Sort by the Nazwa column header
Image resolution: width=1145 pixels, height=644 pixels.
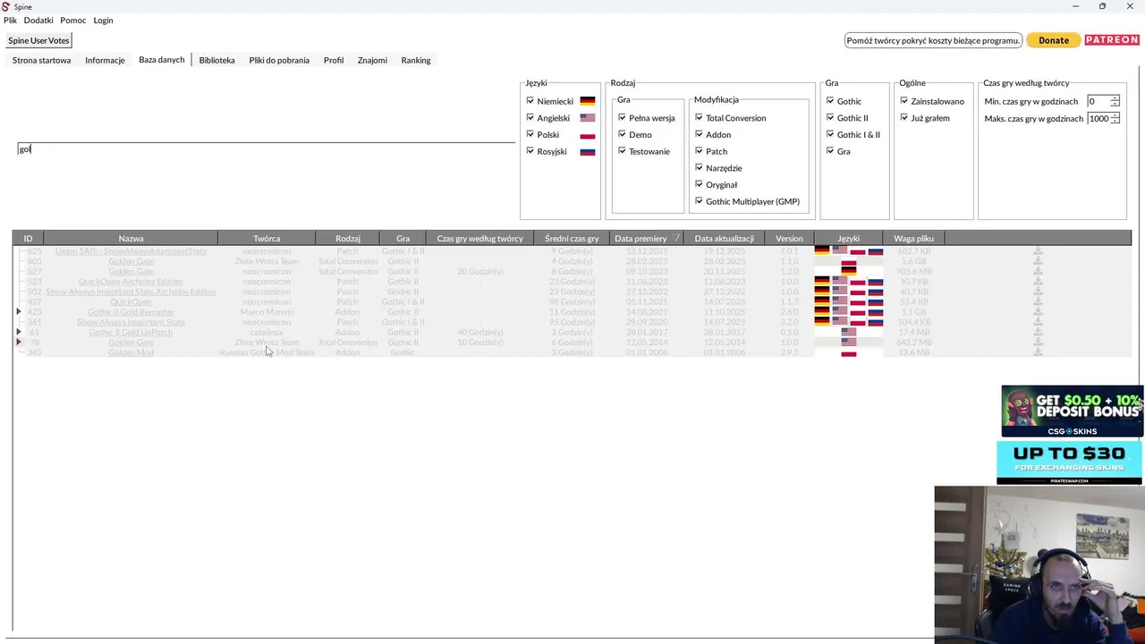[131, 238]
